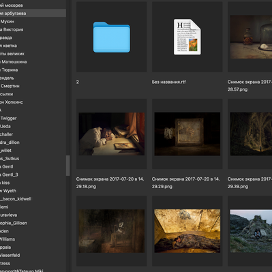Select thumbnail of person in sleeping bag
The height and width of the screenshot is (272, 272).
click(187, 231)
